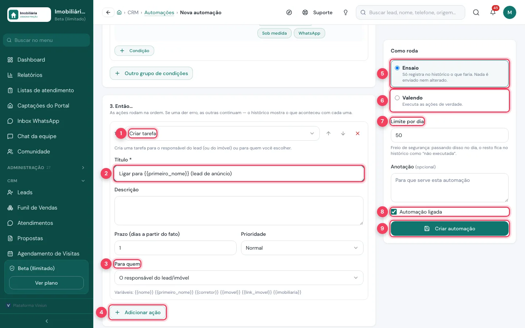Toggle the Automação ligada checkbox

point(394,212)
